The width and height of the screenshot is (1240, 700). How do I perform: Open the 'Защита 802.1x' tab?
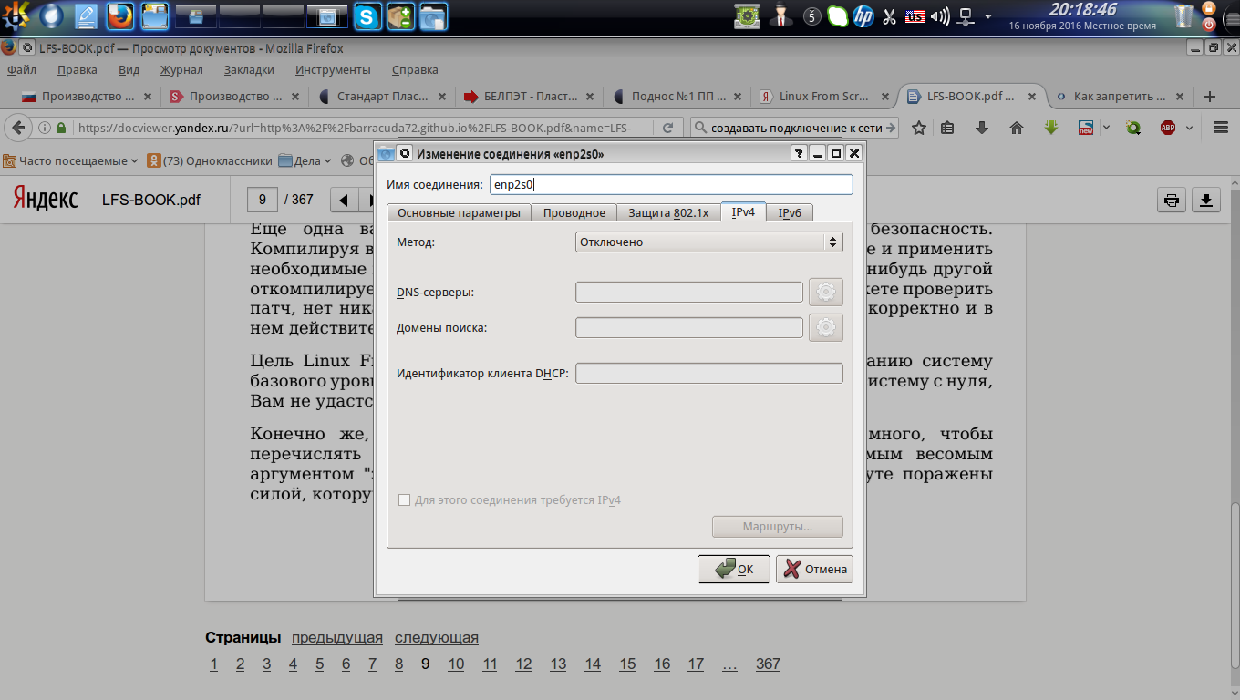pos(668,213)
